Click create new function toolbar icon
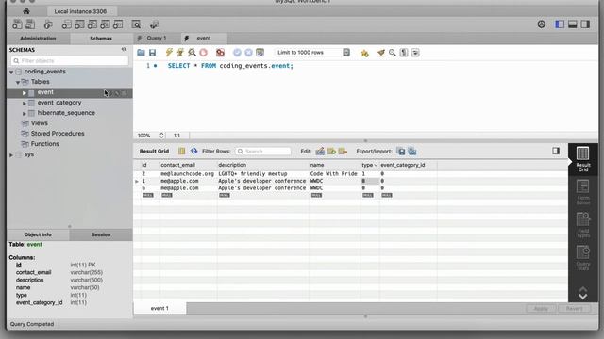This screenshot has height=339, width=604. click(118, 24)
